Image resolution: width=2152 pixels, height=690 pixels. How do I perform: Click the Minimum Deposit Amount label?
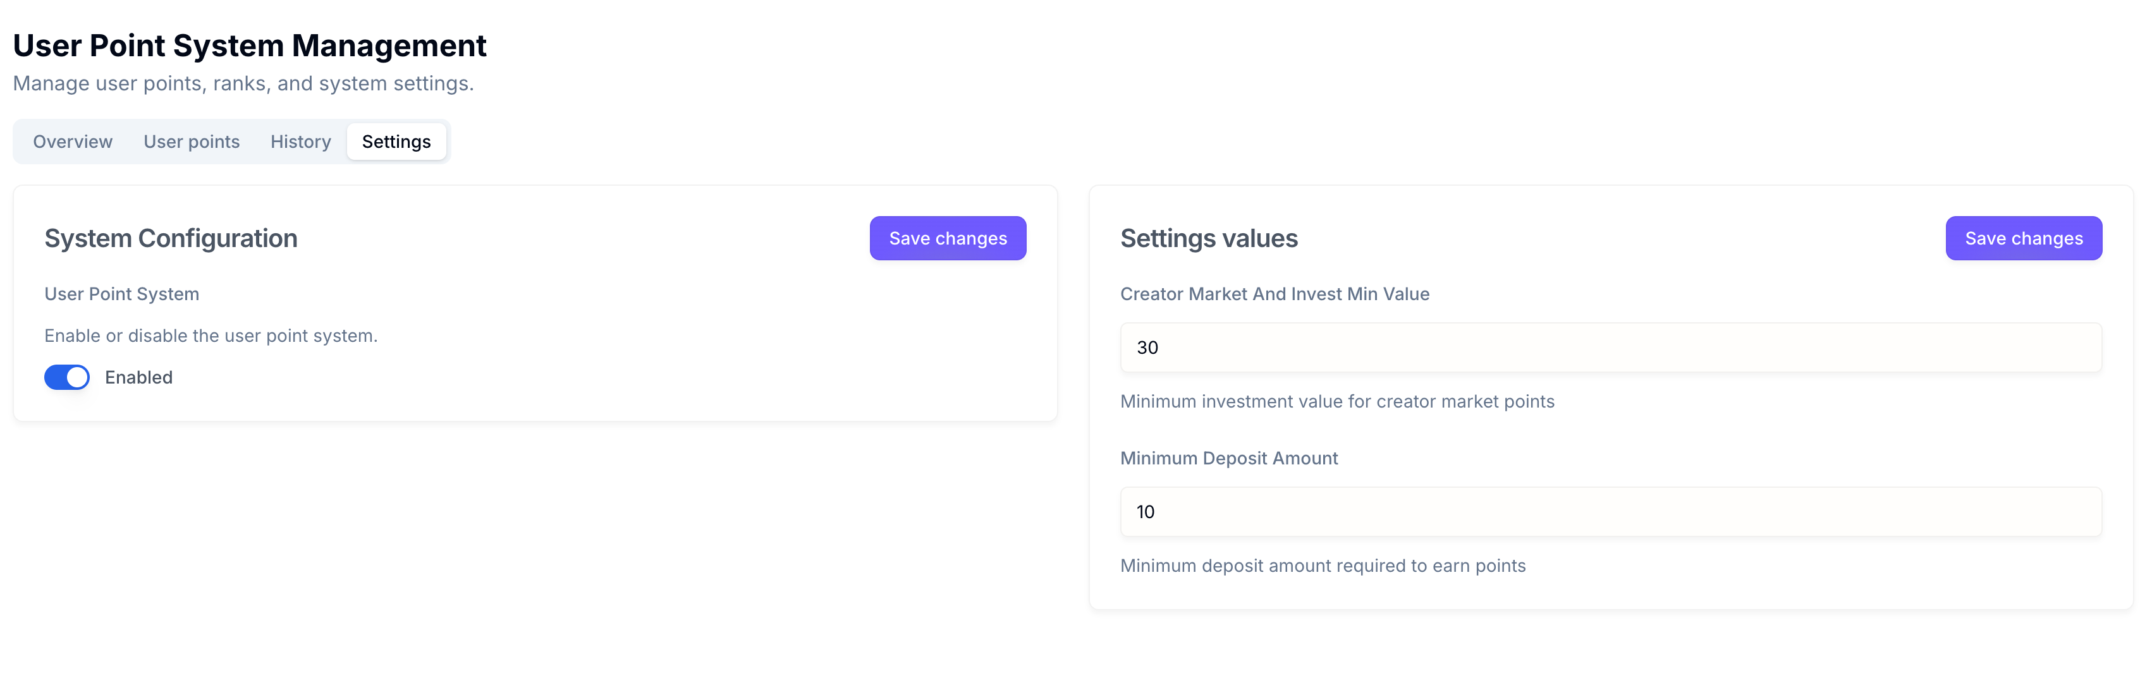tap(1228, 459)
